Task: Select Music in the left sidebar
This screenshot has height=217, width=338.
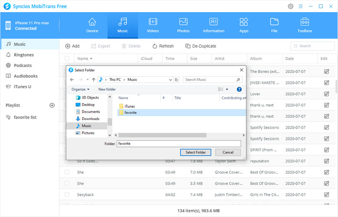Action: click(x=30, y=44)
